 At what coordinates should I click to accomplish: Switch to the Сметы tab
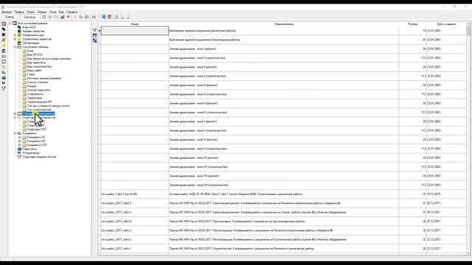10,17
